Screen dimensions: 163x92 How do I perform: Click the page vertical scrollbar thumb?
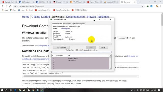point(162,20)
